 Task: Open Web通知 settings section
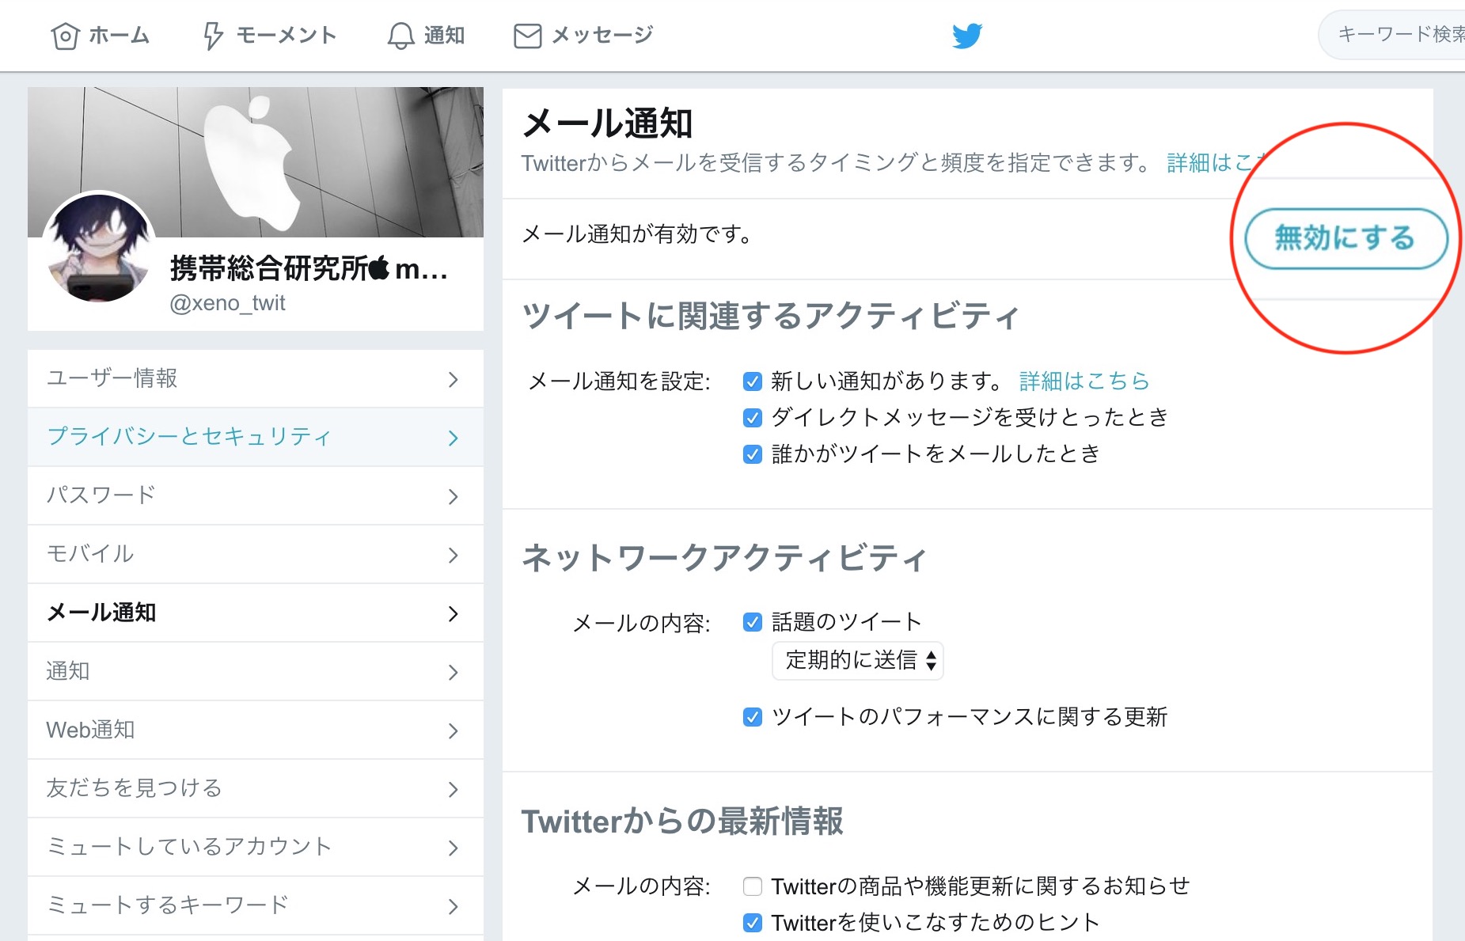click(256, 730)
